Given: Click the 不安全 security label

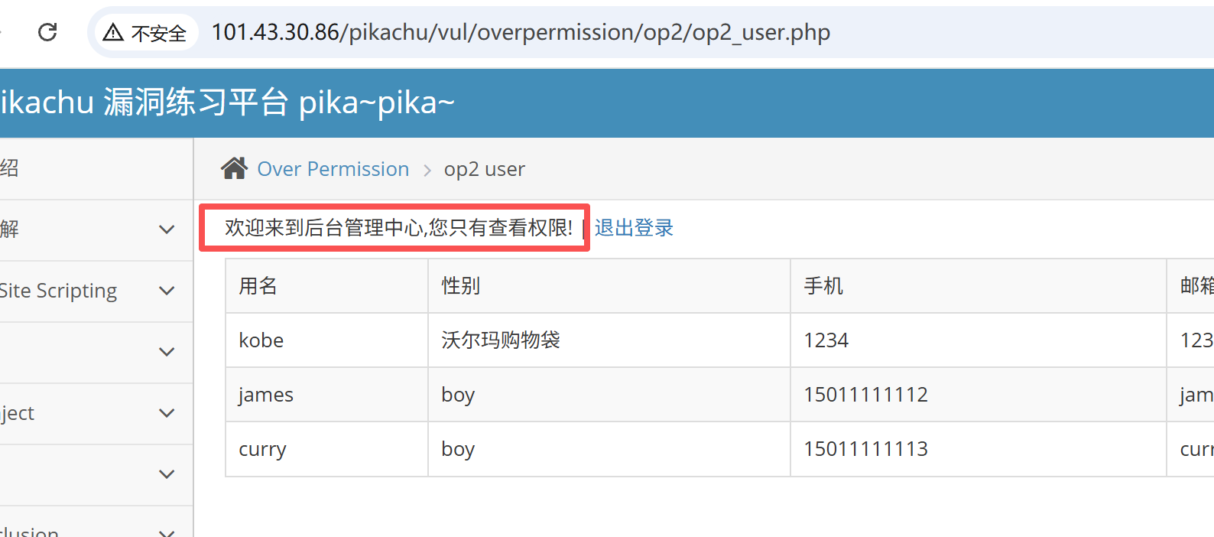Looking at the screenshot, I should click(159, 33).
